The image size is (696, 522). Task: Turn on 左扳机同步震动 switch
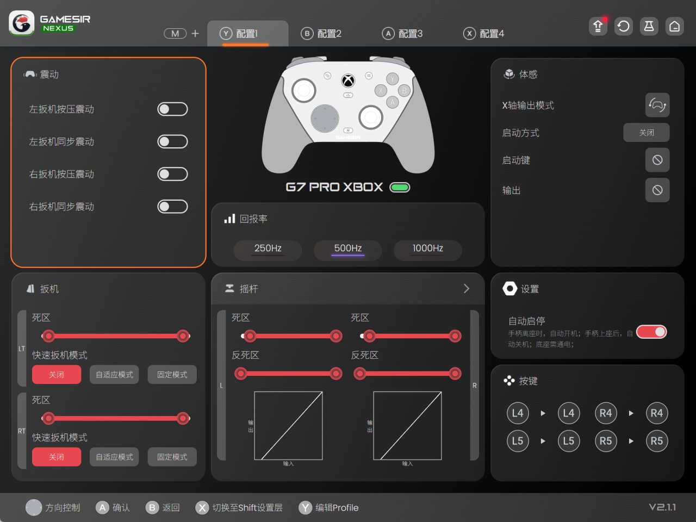[172, 142]
